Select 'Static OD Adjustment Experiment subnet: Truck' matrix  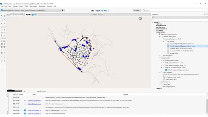point(182,46)
